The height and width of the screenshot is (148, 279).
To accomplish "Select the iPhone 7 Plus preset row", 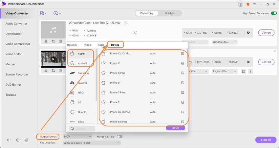I will (x=143, y=92).
